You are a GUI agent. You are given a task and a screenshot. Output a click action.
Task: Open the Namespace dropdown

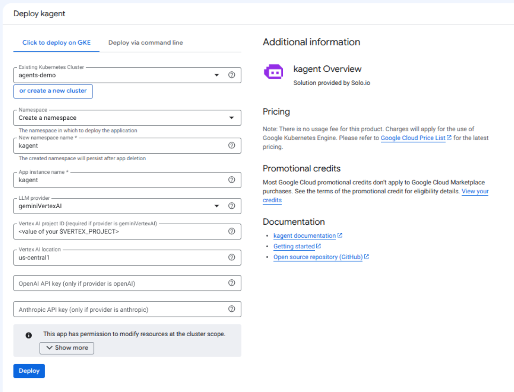coord(127,118)
